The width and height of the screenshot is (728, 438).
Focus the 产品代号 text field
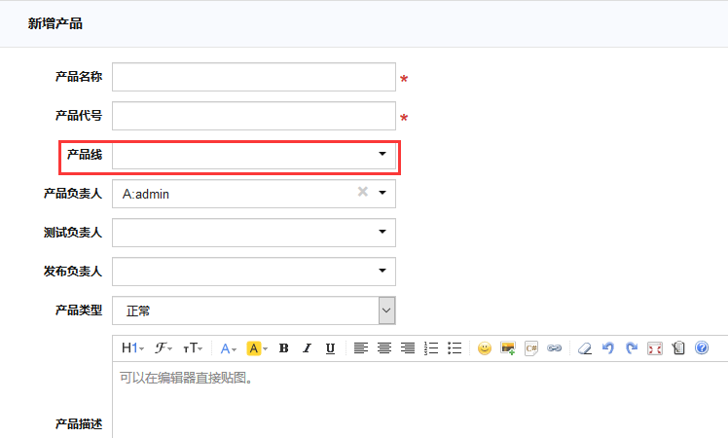254,116
